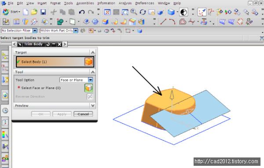This screenshot has width=264, height=168.
Task: Click the blue solid body selection icon
Action: [x=139, y=31]
